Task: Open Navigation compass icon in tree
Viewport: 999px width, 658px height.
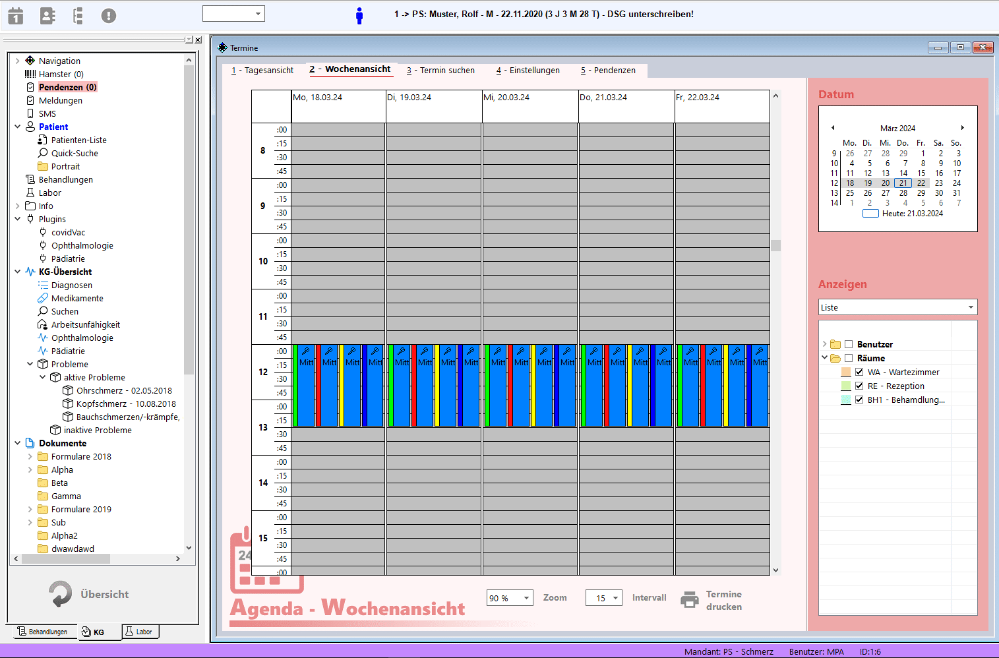Action: pyautogui.click(x=30, y=61)
